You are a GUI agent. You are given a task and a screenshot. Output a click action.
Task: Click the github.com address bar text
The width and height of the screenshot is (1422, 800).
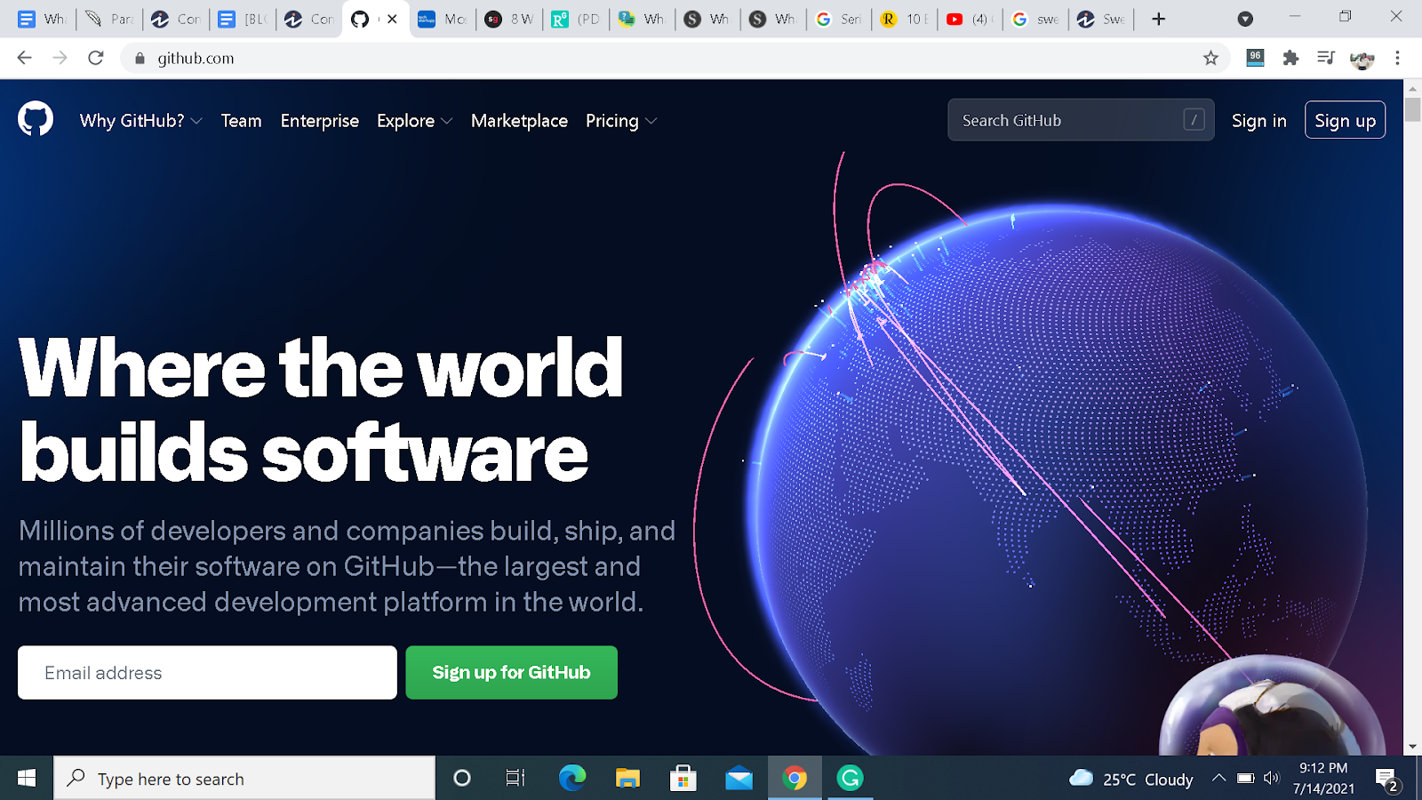196,59
